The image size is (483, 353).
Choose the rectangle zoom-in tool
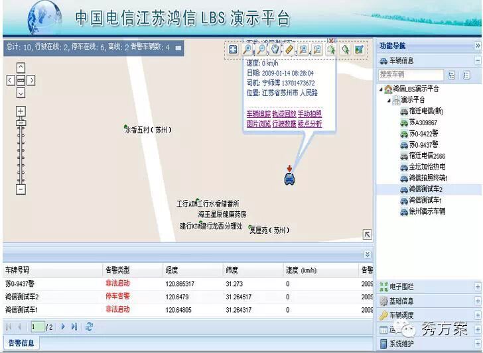point(303,50)
